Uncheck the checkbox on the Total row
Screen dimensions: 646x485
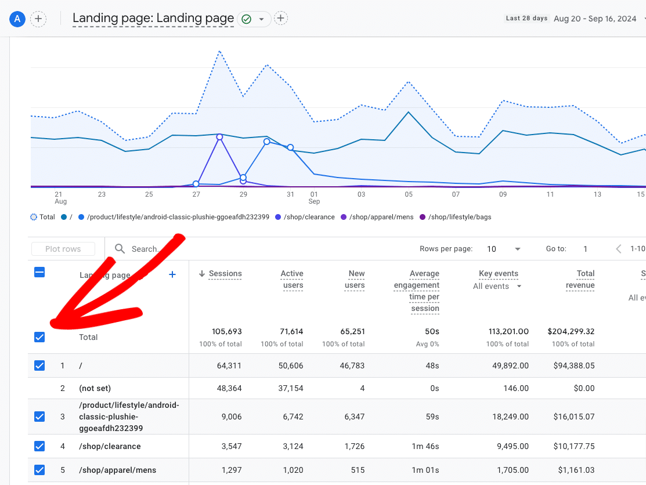pyautogui.click(x=39, y=336)
